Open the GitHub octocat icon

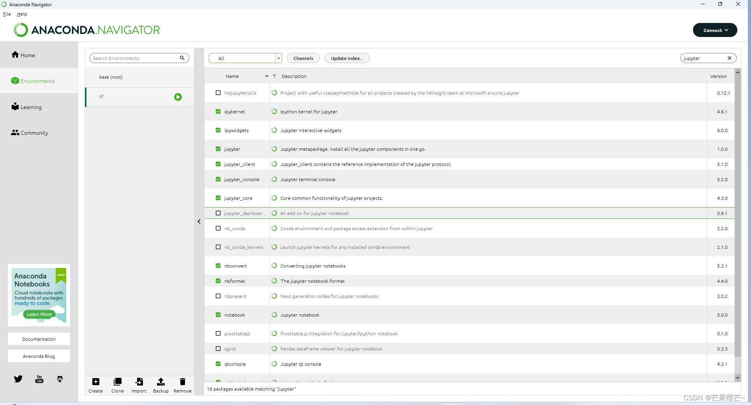coord(60,379)
